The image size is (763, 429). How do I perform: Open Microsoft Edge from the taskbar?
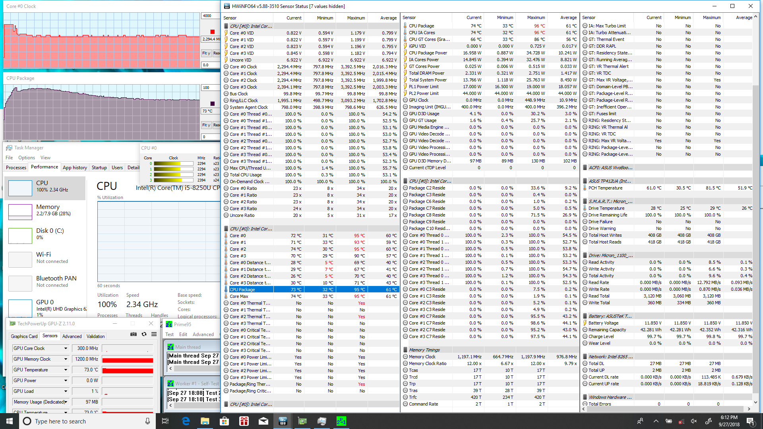[186, 421]
